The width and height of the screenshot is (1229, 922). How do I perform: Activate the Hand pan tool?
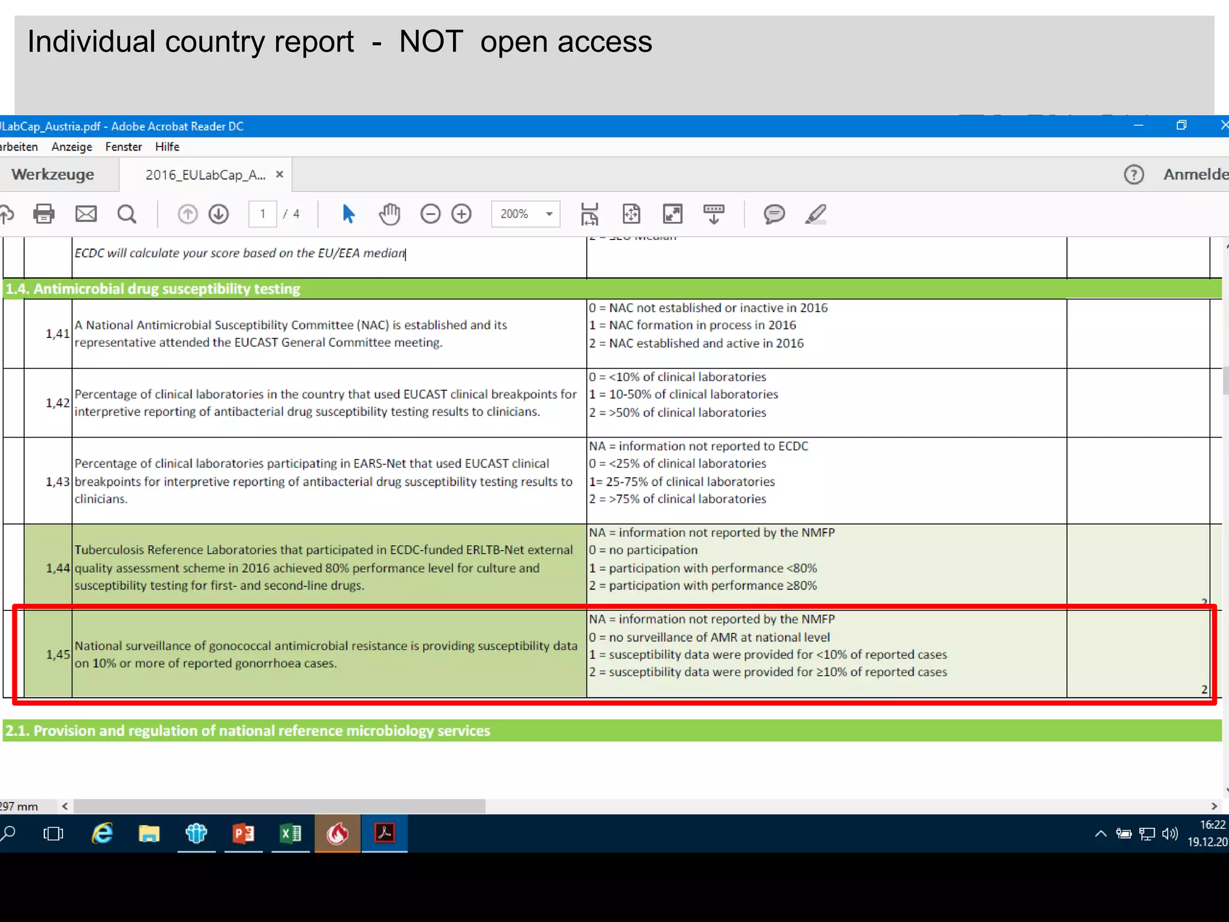pyautogui.click(x=389, y=214)
